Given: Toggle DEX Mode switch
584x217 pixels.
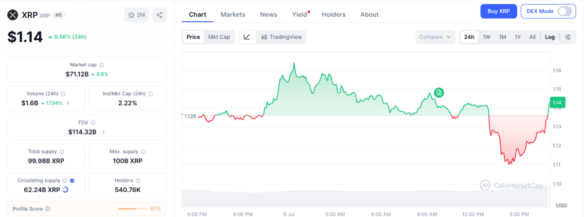Looking at the screenshot, I should 565,11.
